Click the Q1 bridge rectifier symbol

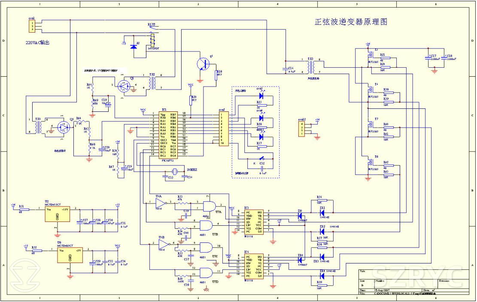[126, 86]
